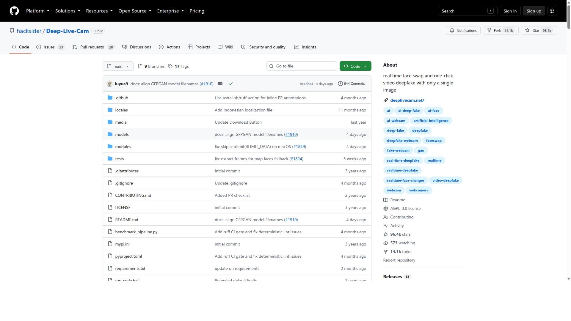Open the realtime-face-changer topic tag
Viewport: 571px width, 321px height.
tap(406, 180)
